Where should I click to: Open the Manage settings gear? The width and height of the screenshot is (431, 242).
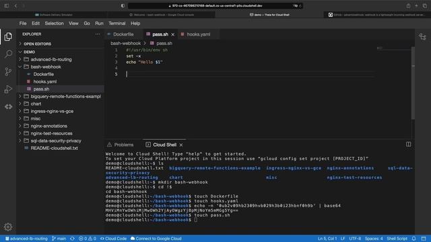pyautogui.click(x=8, y=227)
